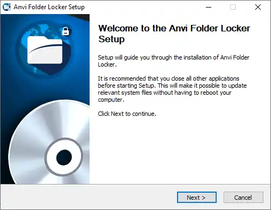Minimize the setup window
Image resolution: width=271 pixels, height=210 pixels.
pos(209,7)
